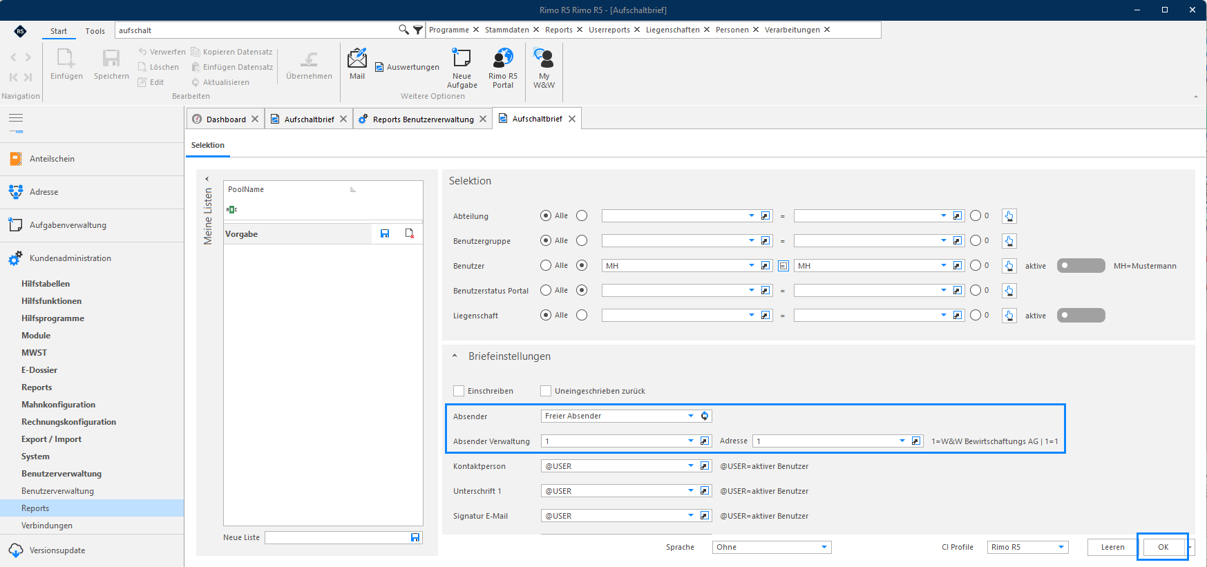
Task: Open Versionsupdate in the sidebar
Action: [x=57, y=550]
